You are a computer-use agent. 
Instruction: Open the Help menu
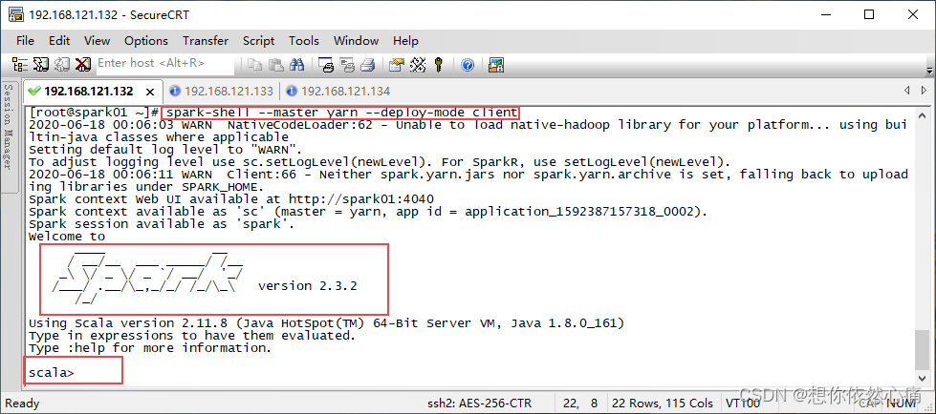[x=405, y=40]
